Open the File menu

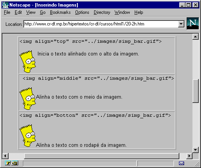[7, 12]
